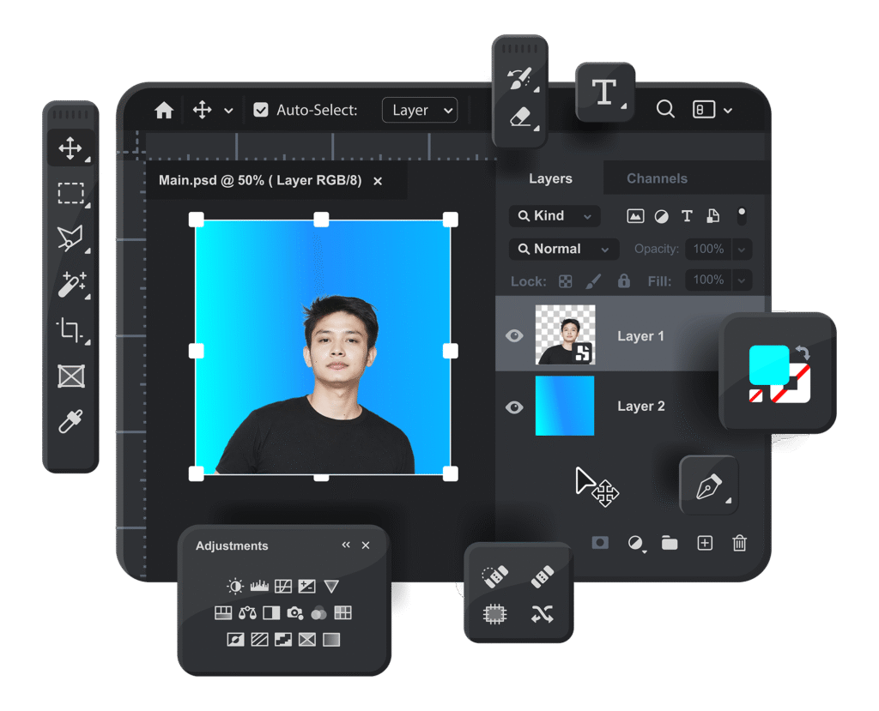Switch to the Channels tab

[x=657, y=178]
